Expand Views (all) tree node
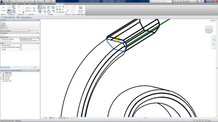The image size is (218, 122). [x=1, y=73]
